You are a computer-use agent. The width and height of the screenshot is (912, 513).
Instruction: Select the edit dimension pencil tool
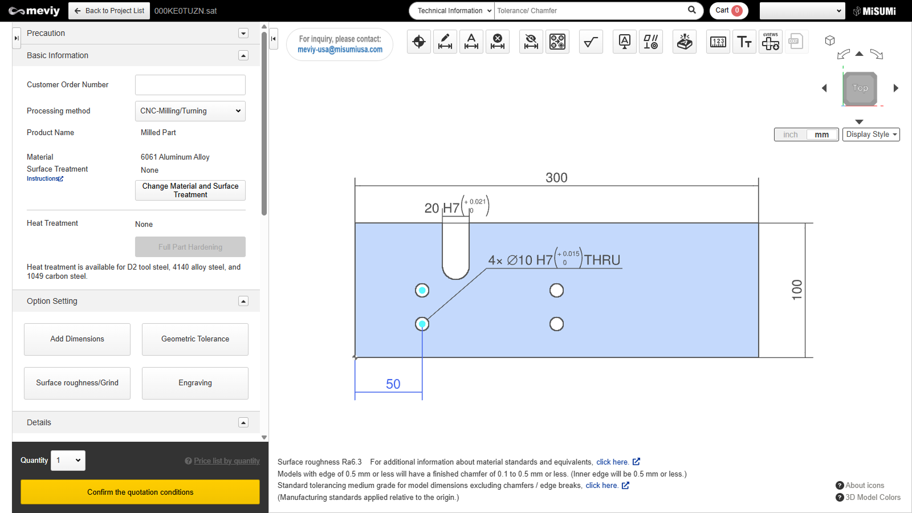coord(445,42)
